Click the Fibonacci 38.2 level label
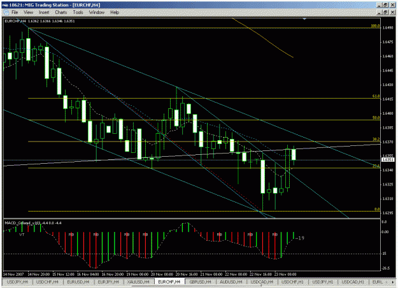This screenshot has height=288, width=398. tap(376, 140)
